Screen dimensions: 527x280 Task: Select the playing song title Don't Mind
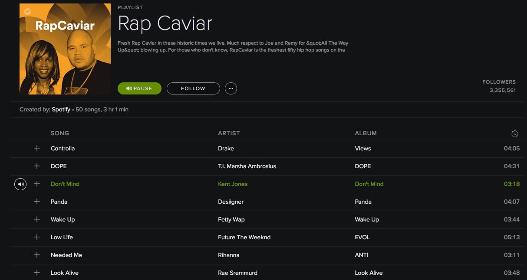pyautogui.click(x=65, y=184)
